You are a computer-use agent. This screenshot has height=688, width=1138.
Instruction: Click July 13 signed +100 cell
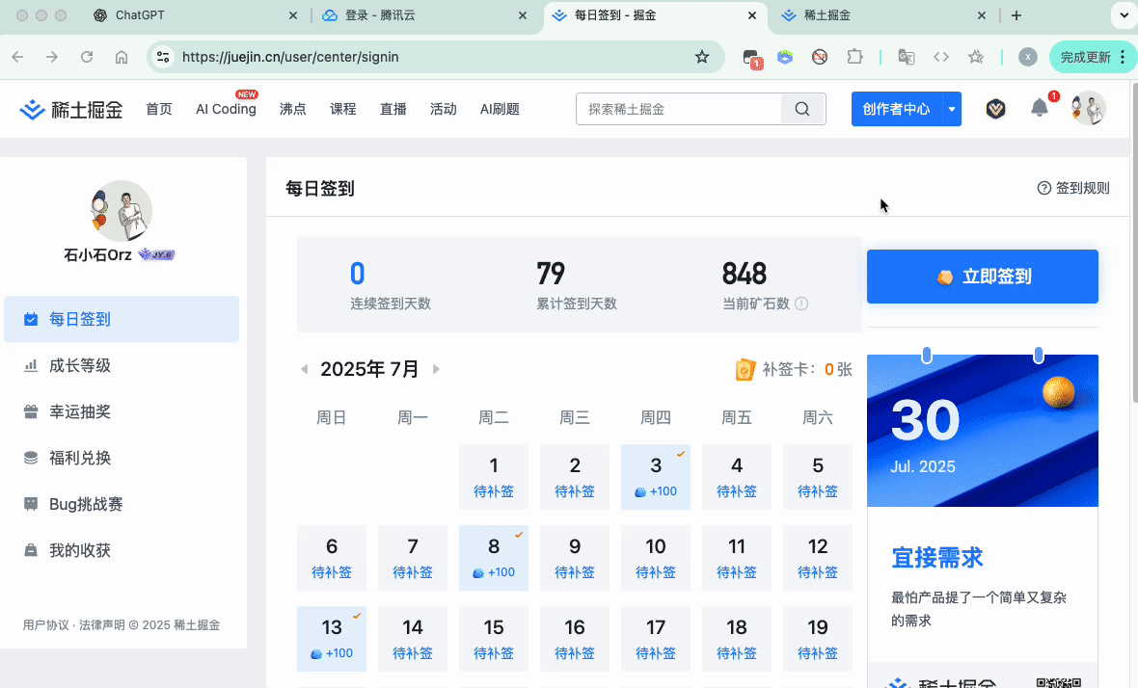332,639
